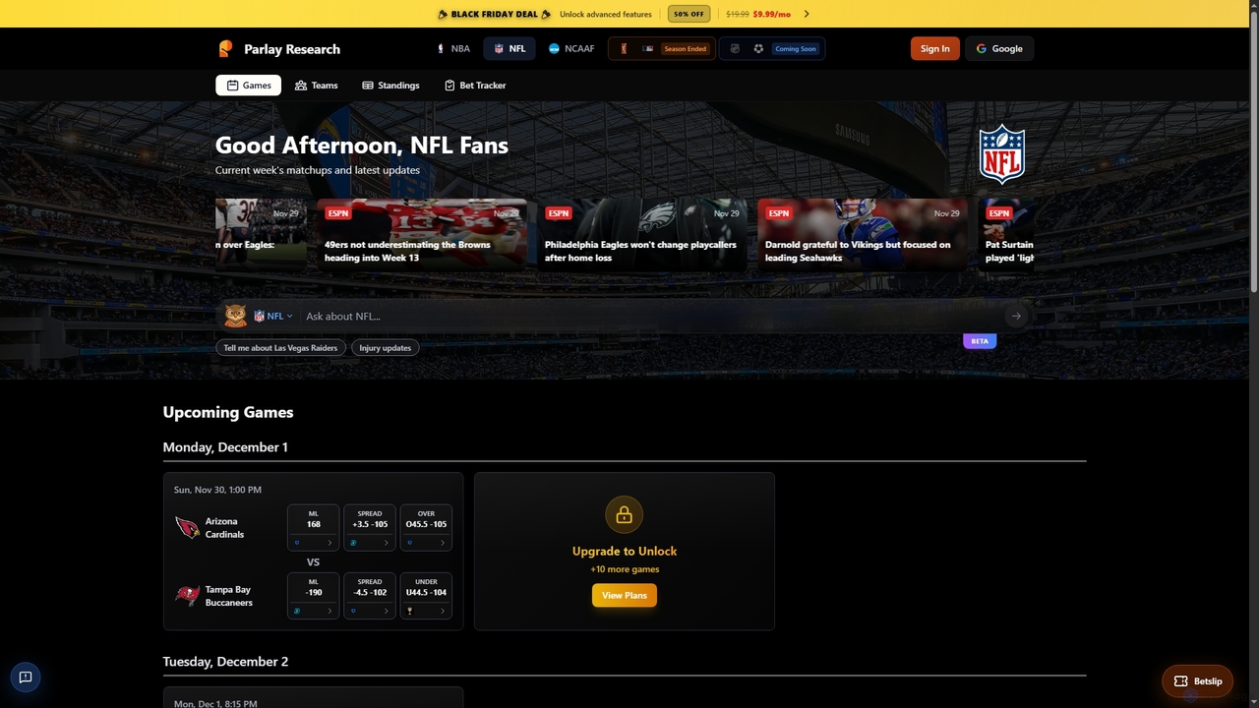Click the '$9.99/mo' price in banner
The image size is (1259, 708).
point(772,14)
